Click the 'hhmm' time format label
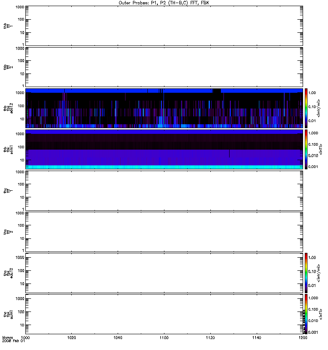The image size is (328, 350). 7,338
